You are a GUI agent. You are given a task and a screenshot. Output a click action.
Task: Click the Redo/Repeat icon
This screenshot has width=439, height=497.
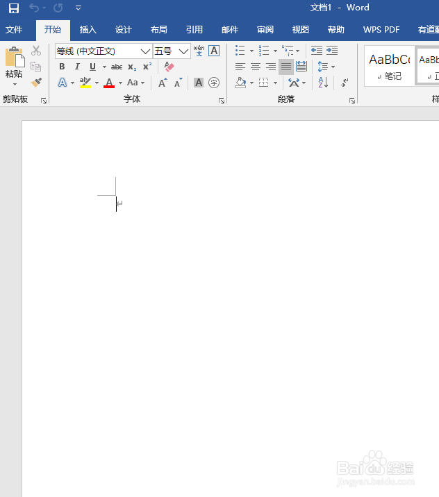[x=58, y=8]
